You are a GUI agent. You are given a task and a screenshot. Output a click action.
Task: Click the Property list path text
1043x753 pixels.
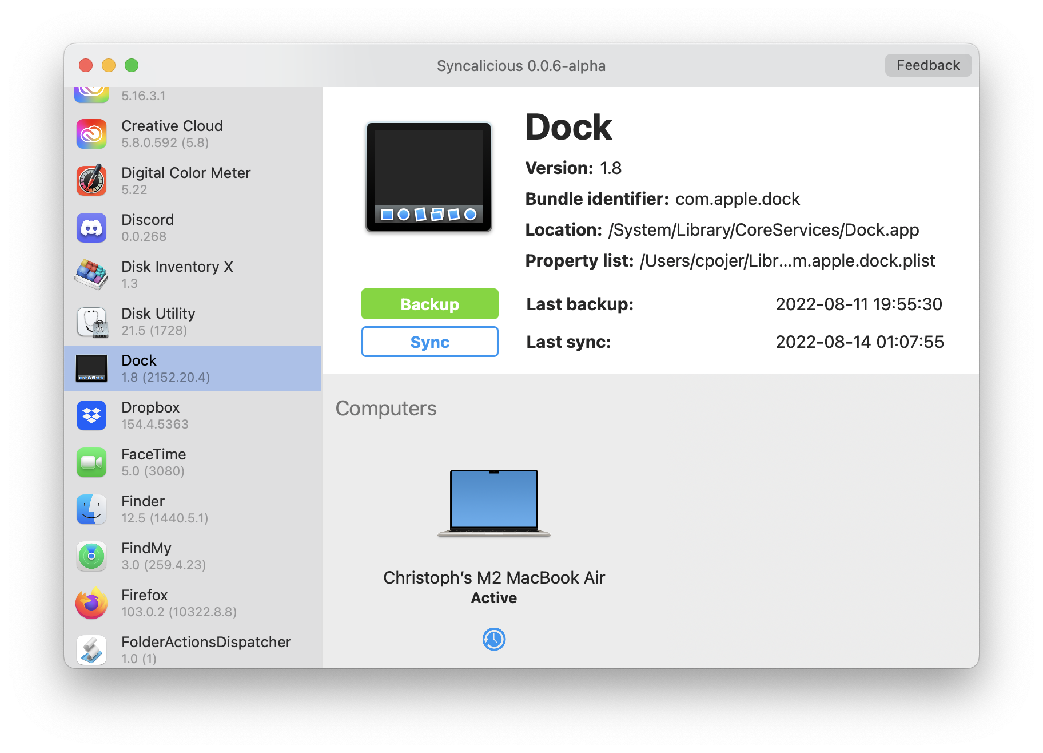click(x=787, y=261)
